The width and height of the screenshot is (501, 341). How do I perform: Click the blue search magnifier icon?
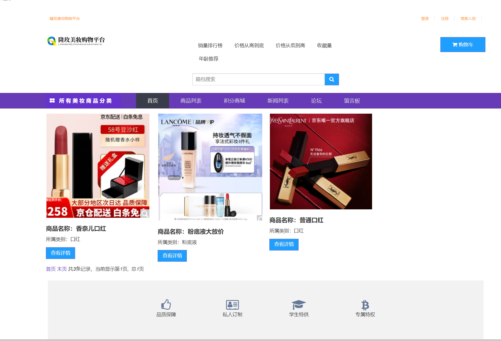(x=331, y=79)
